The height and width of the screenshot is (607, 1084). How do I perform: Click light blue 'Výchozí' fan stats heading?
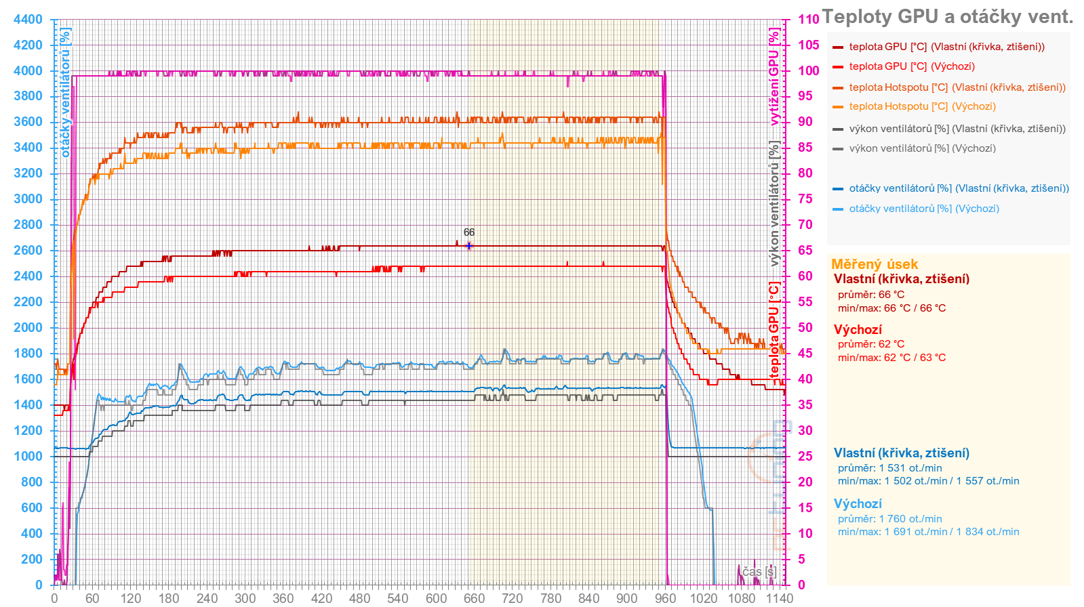[858, 504]
